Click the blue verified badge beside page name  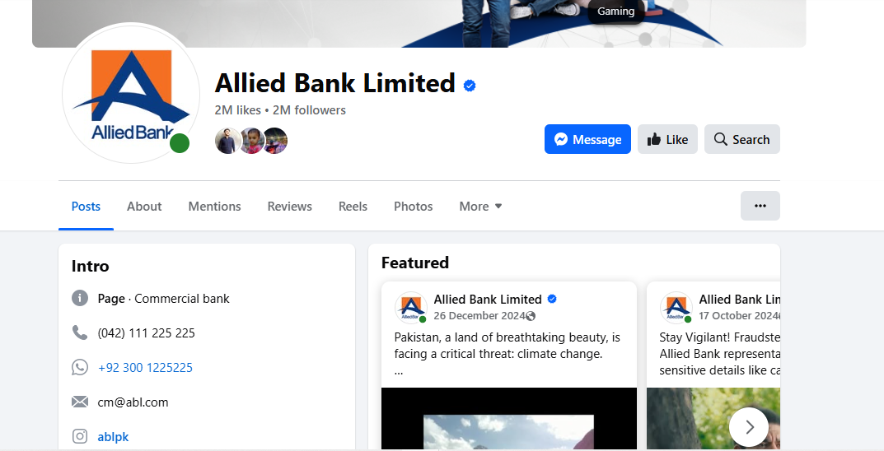(470, 85)
